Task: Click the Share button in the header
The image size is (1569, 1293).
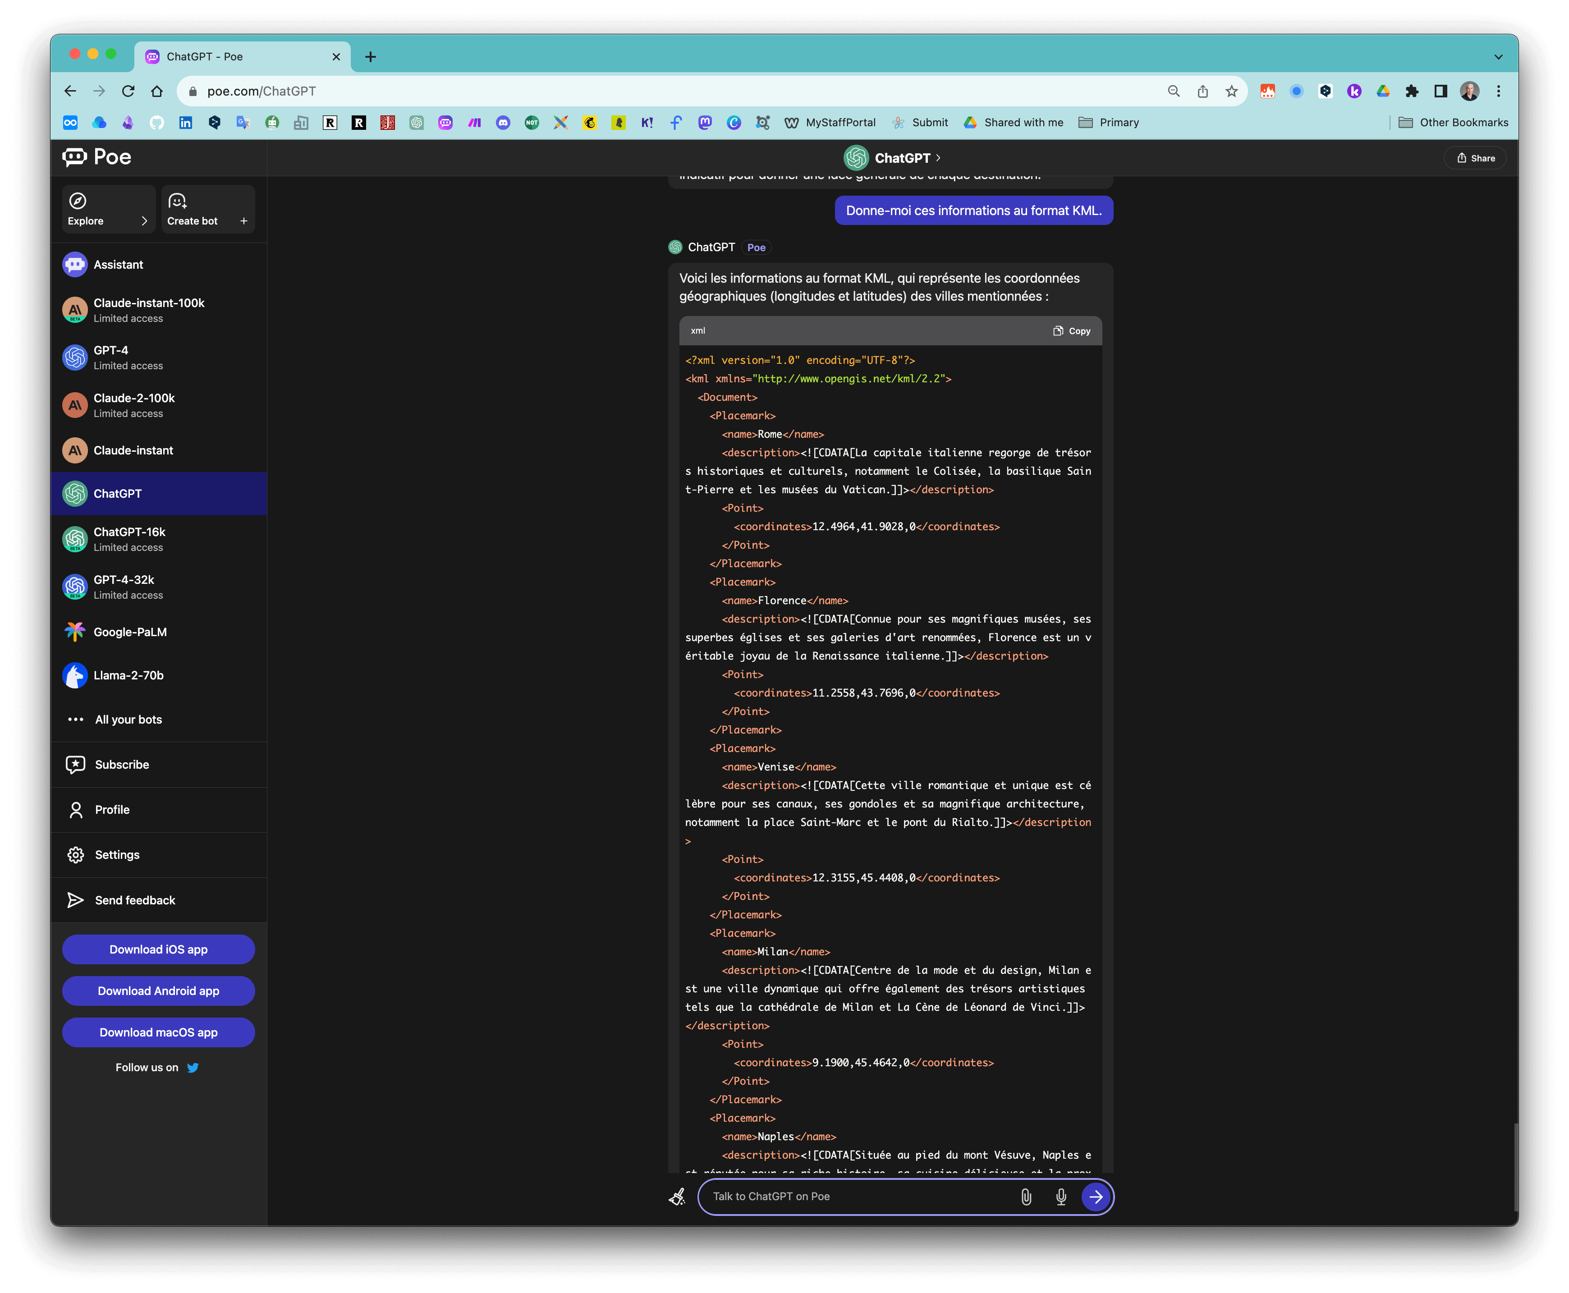Action: click(1475, 158)
